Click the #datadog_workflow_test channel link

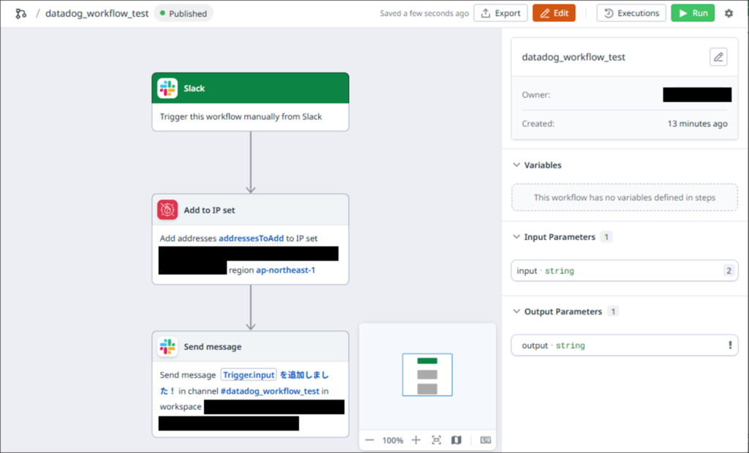click(x=270, y=391)
